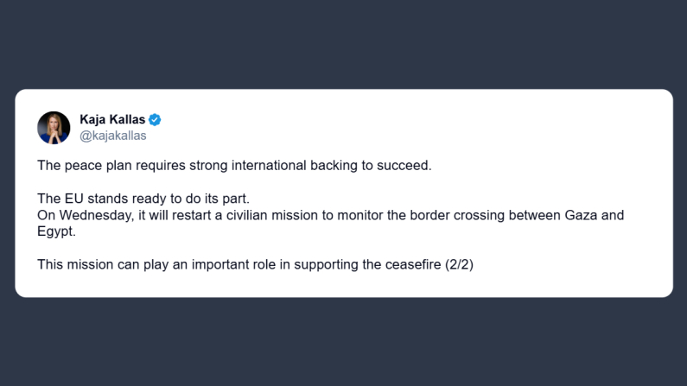Viewport: 687px width, 386px height.
Task: Open Kaja Kallas's profile avatar photo
Action: (x=54, y=128)
